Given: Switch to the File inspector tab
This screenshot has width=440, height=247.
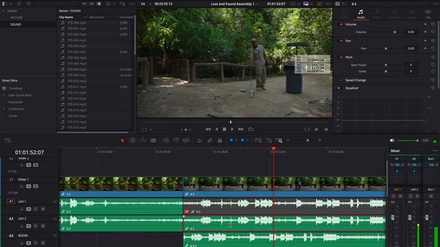Looking at the screenshot, I should (428, 14).
